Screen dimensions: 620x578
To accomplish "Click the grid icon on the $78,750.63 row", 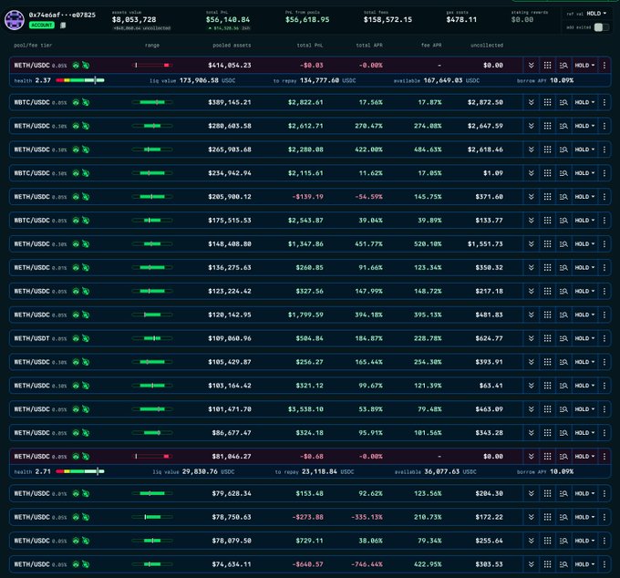I will click(x=547, y=517).
